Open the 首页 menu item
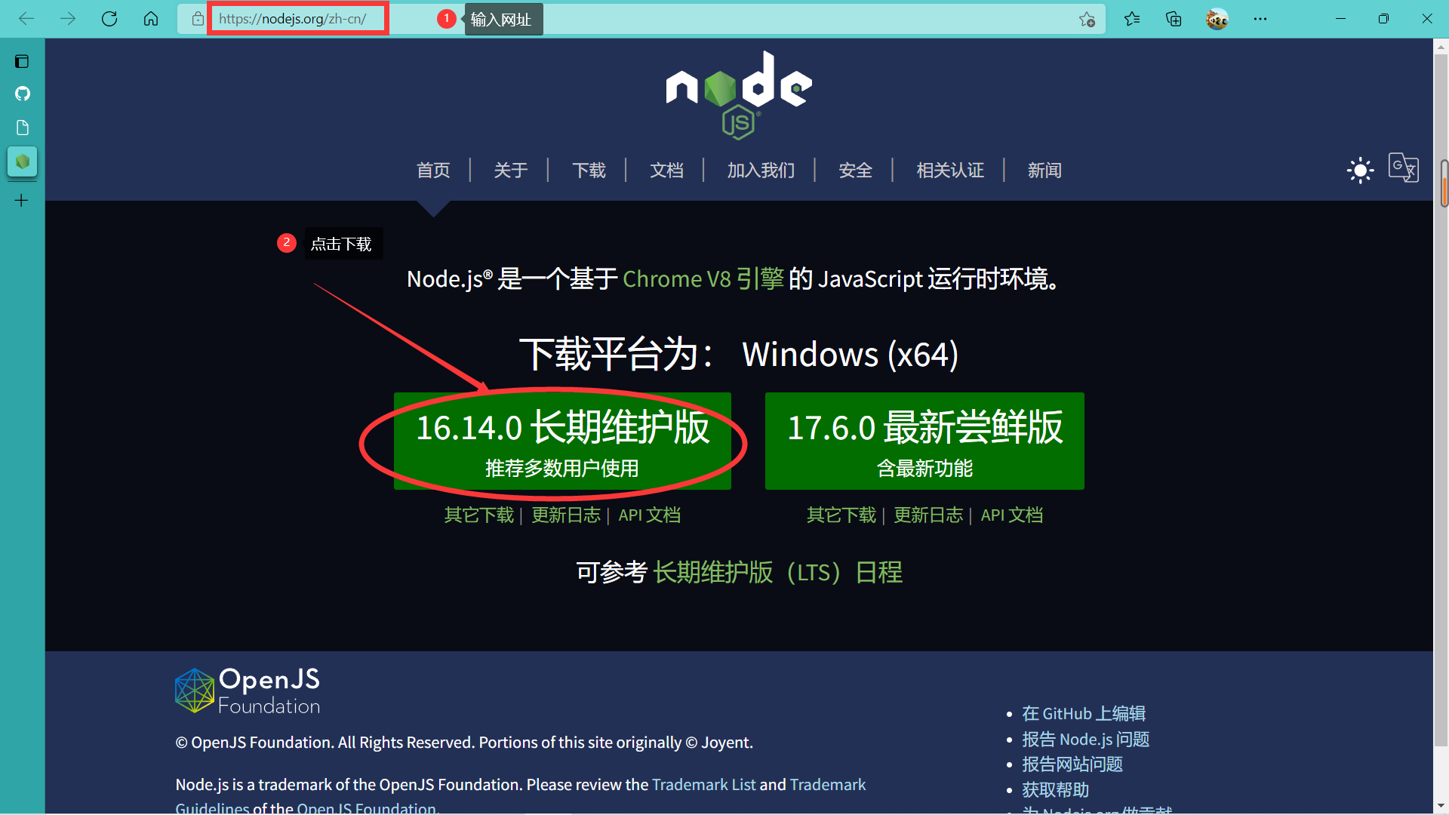The image size is (1449, 815). tap(433, 171)
